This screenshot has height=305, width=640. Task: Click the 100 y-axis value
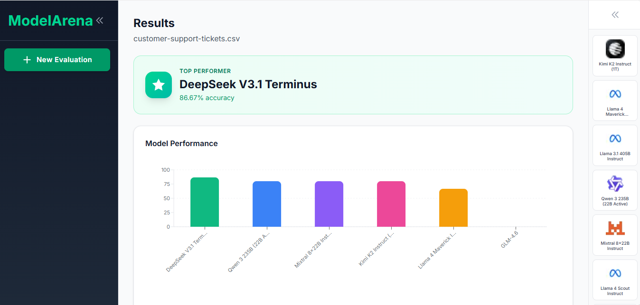(165, 170)
